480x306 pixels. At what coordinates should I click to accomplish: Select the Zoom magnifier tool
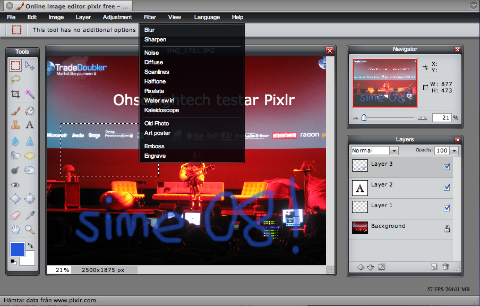click(30, 229)
